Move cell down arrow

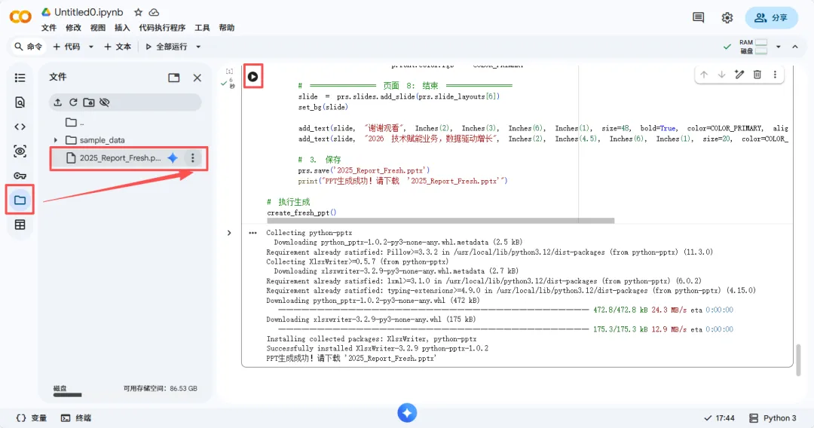721,75
